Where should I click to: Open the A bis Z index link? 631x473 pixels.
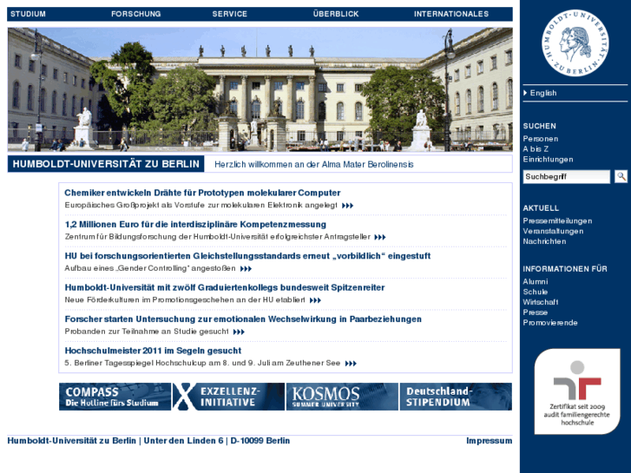coord(536,149)
